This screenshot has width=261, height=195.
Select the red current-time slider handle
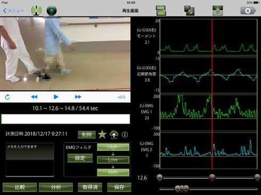[212, 177]
